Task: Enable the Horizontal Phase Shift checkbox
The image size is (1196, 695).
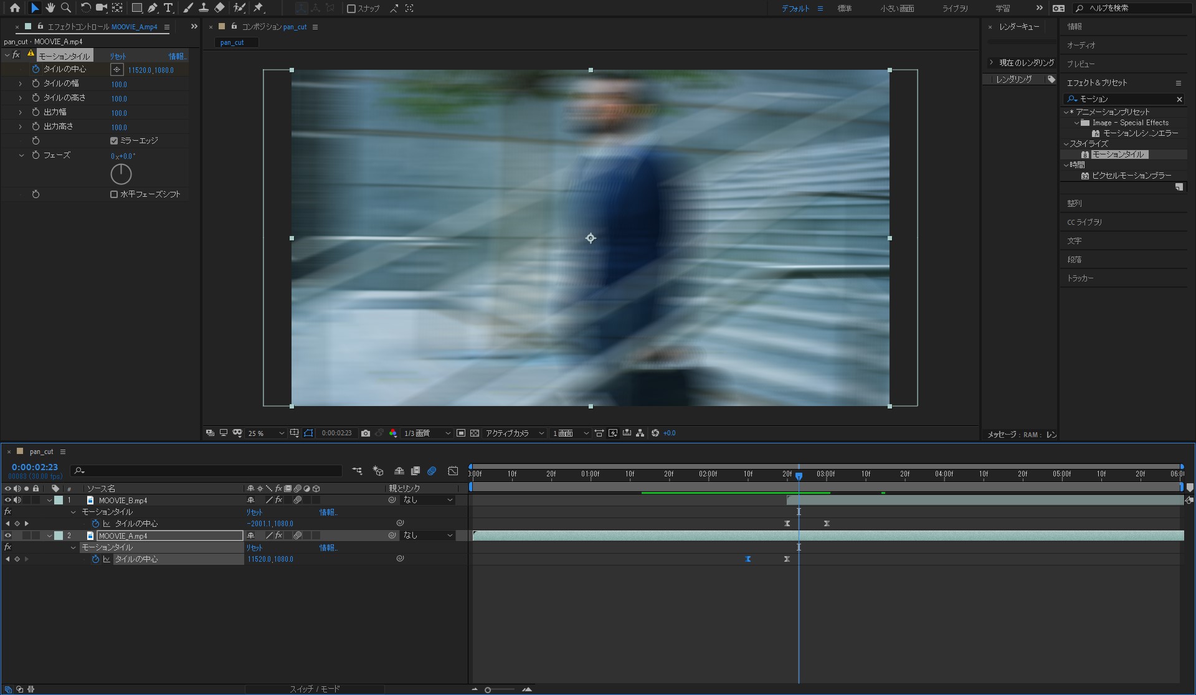Action: [114, 194]
